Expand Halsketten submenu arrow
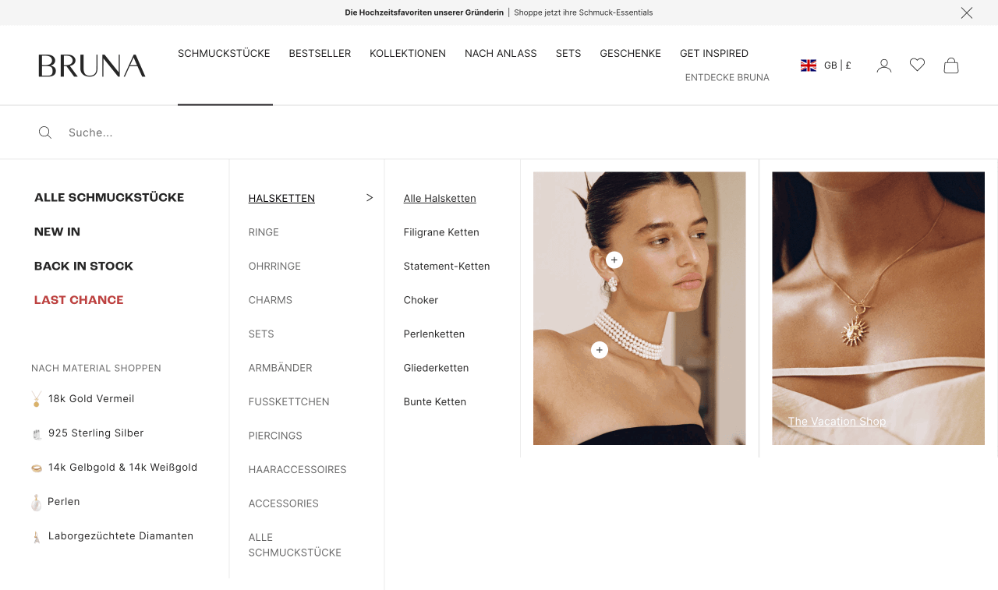Image resolution: width=998 pixels, height=590 pixels. click(370, 198)
